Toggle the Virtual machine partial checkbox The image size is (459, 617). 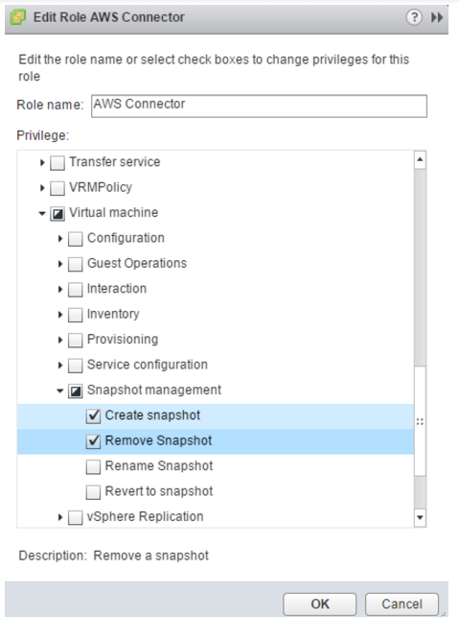(57, 214)
